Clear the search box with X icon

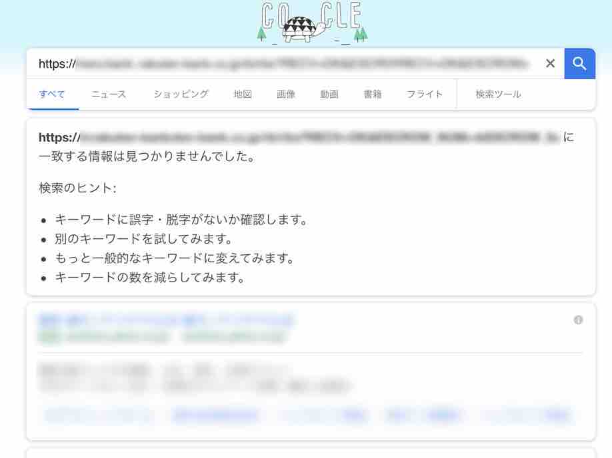[x=550, y=63]
